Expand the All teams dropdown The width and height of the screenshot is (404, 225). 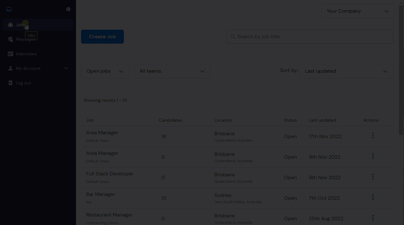point(172,71)
